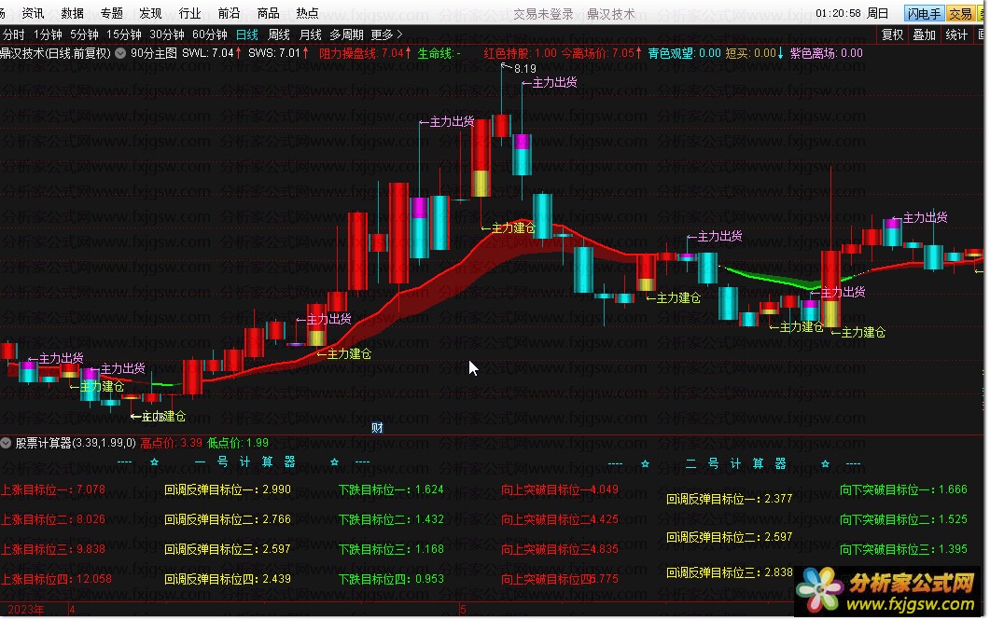This screenshot has width=990, height=620.
Task: Click the 低点价: 1.99 label
Action: click(x=238, y=444)
